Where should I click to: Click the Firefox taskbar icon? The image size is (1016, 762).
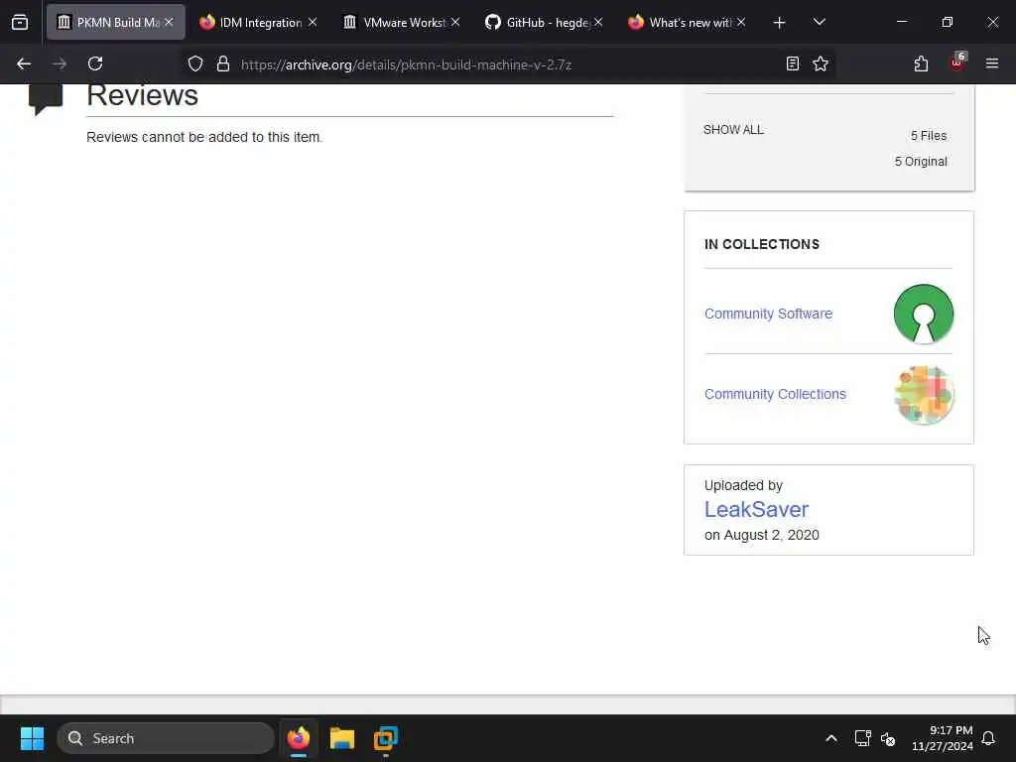coord(299,738)
